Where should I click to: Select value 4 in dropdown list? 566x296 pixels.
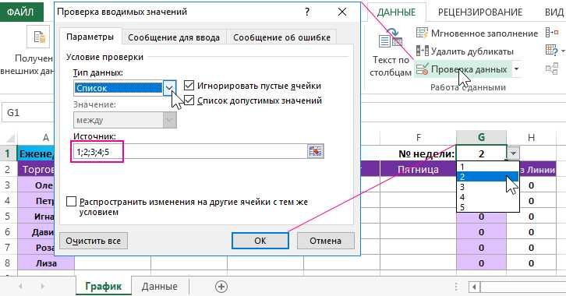pyautogui.click(x=488, y=197)
